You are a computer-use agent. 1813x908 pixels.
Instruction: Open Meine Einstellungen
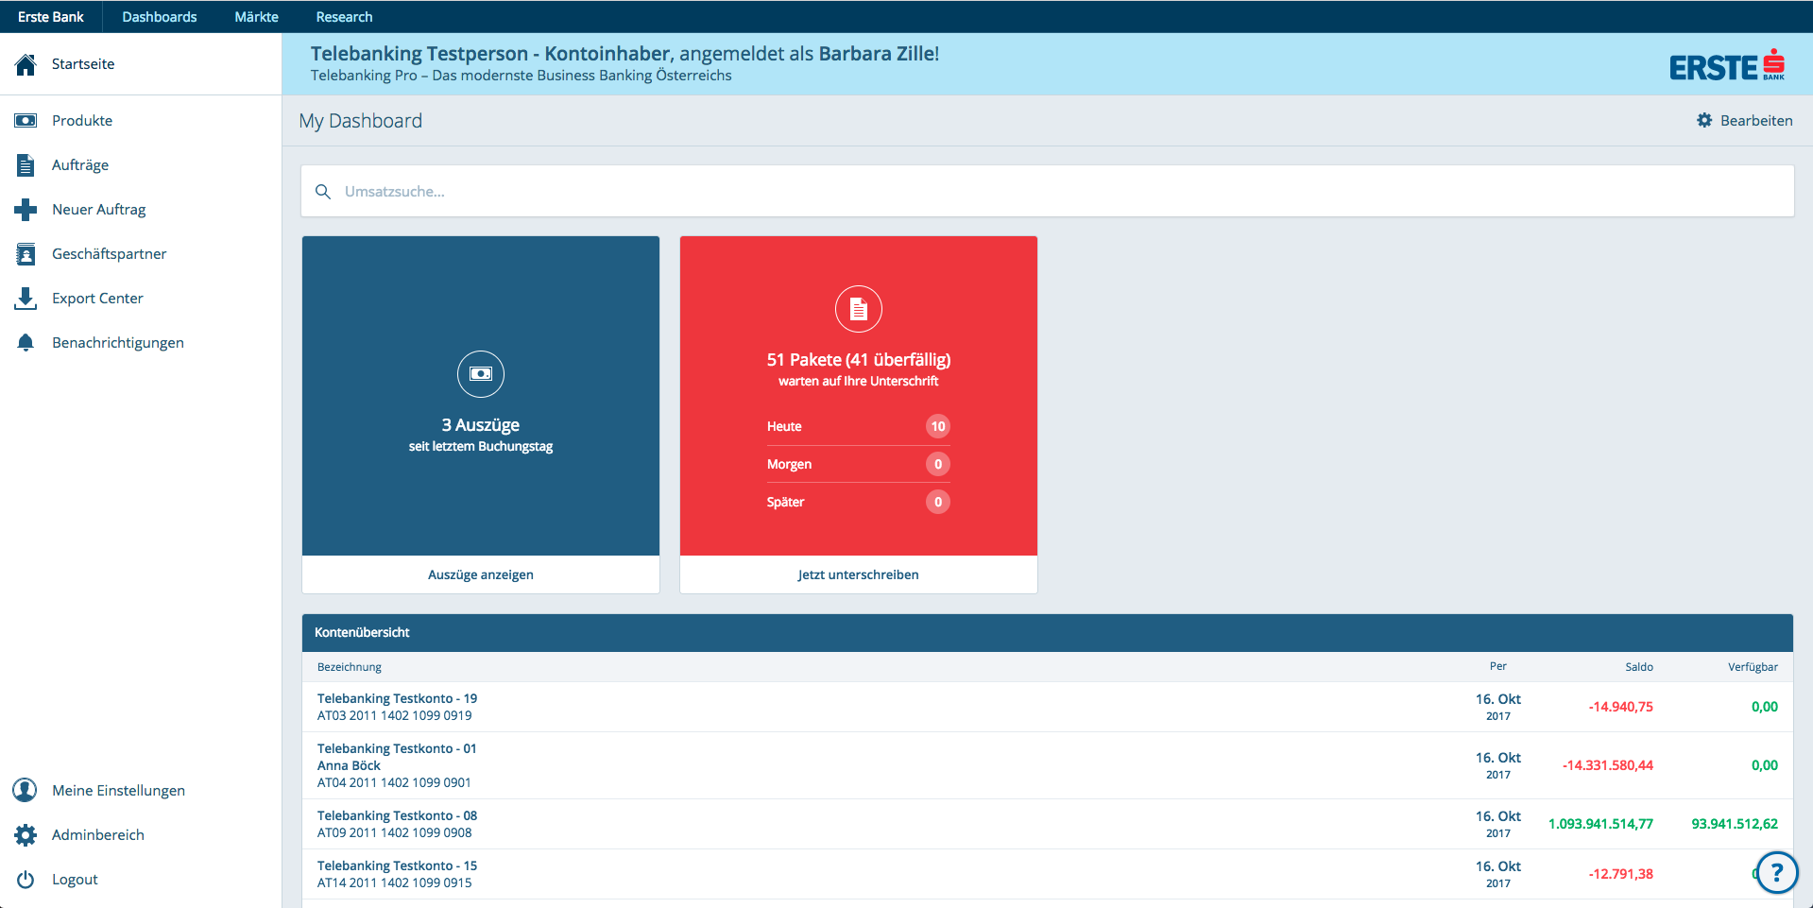(118, 791)
